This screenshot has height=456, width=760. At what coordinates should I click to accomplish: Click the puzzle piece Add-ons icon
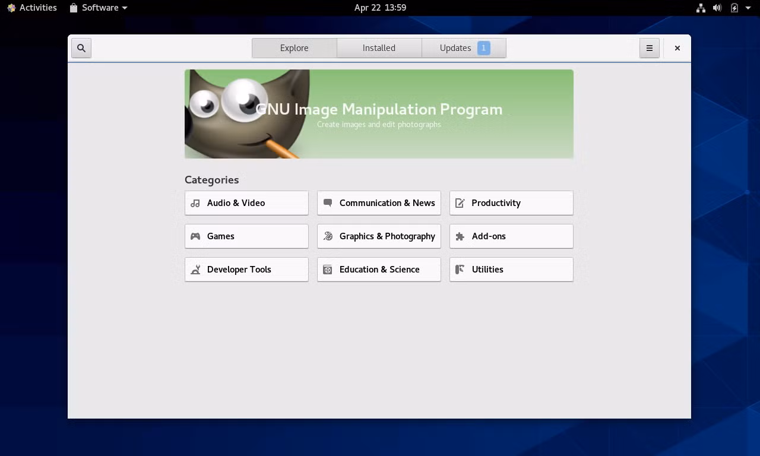[x=460, y=236]
